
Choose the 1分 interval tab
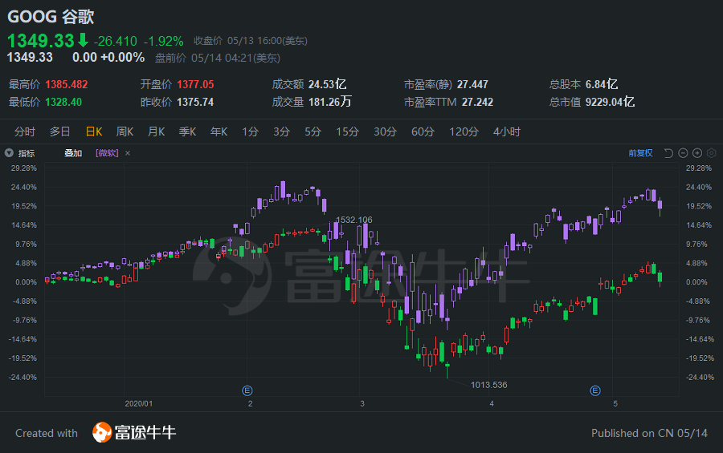[x=251, y=131]
